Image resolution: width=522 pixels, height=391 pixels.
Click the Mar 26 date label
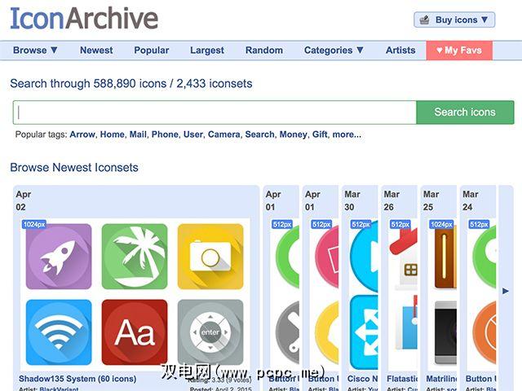pyautogui.click(x=391, y=200)
